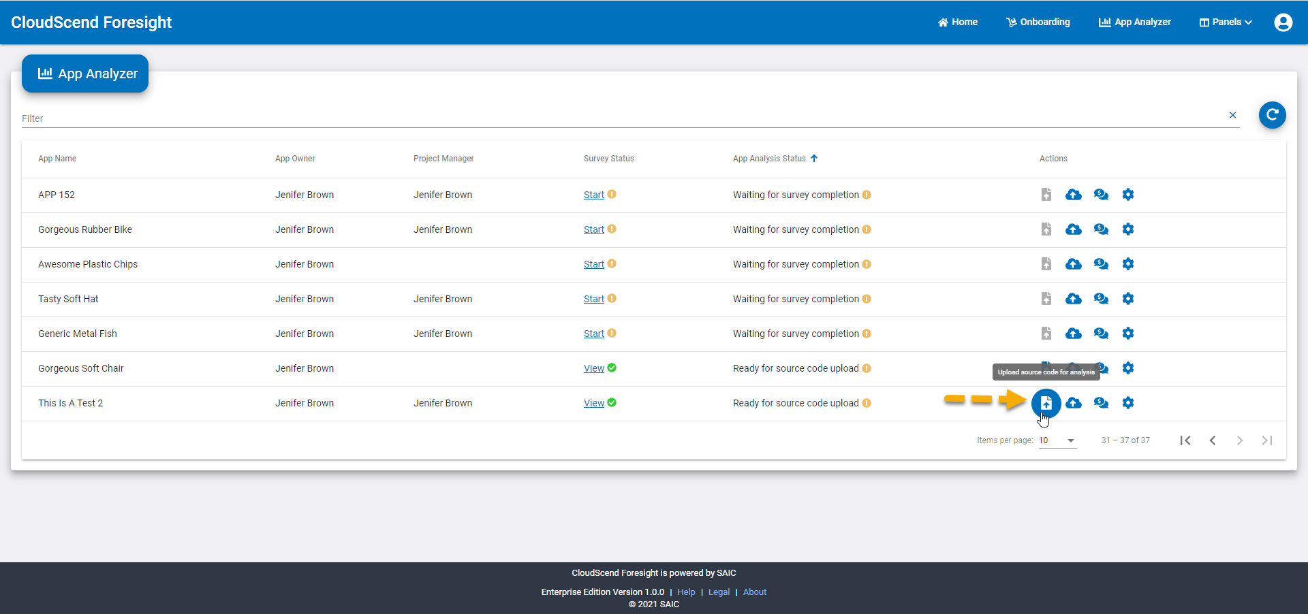Start survey for Generic Metal Fish
Image resolution: width=1308 pixels, height=614 pixels.
click(x=594, y=334)
